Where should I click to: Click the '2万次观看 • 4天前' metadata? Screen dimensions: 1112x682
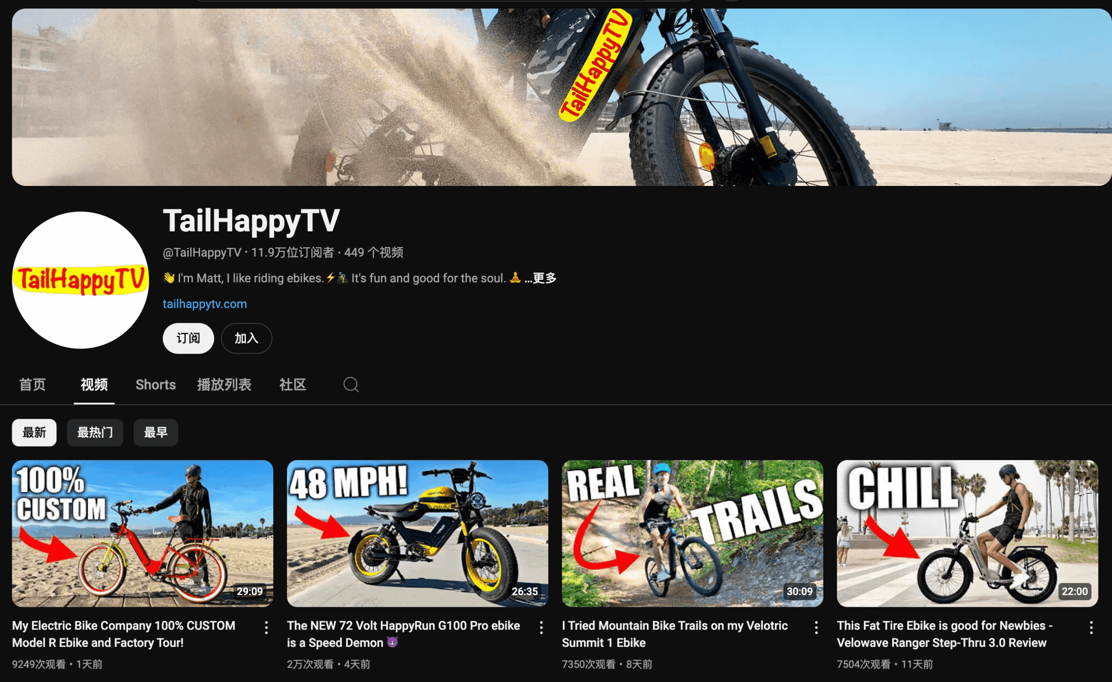[328, 664]
